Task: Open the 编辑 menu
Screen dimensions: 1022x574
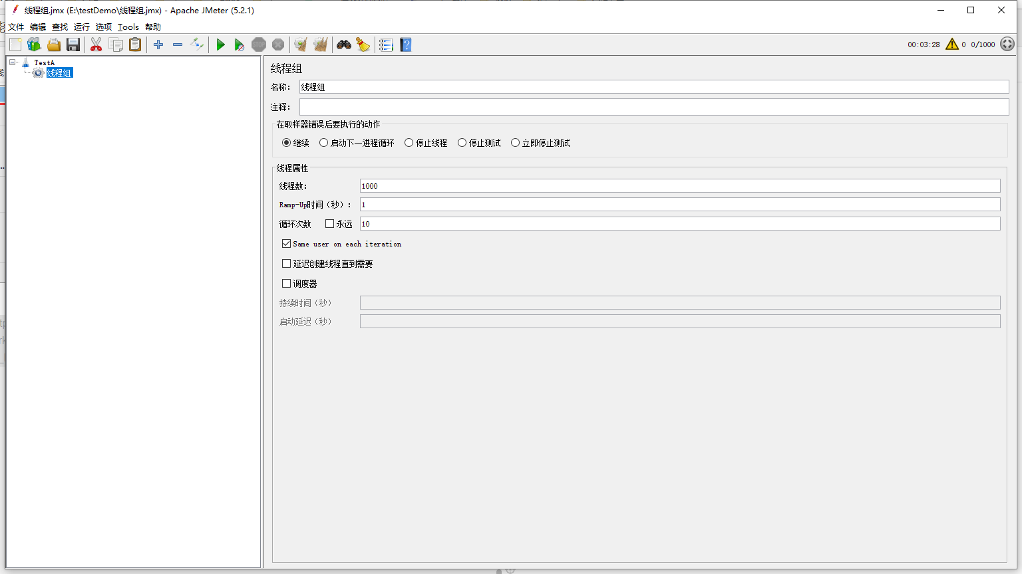Action: click(x=38, y=27)
